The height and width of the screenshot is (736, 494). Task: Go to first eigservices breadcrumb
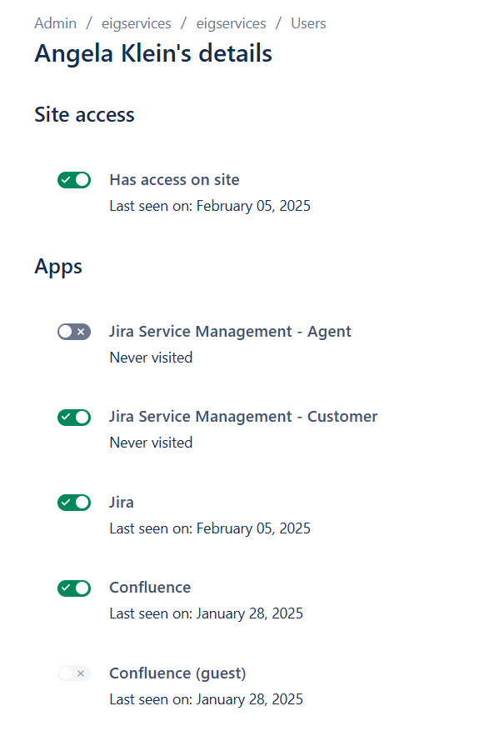coord(137,23)
